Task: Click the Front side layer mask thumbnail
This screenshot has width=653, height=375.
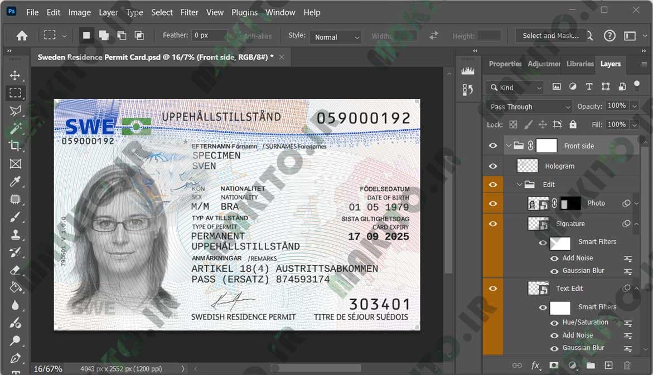Action: click(546, 145)
